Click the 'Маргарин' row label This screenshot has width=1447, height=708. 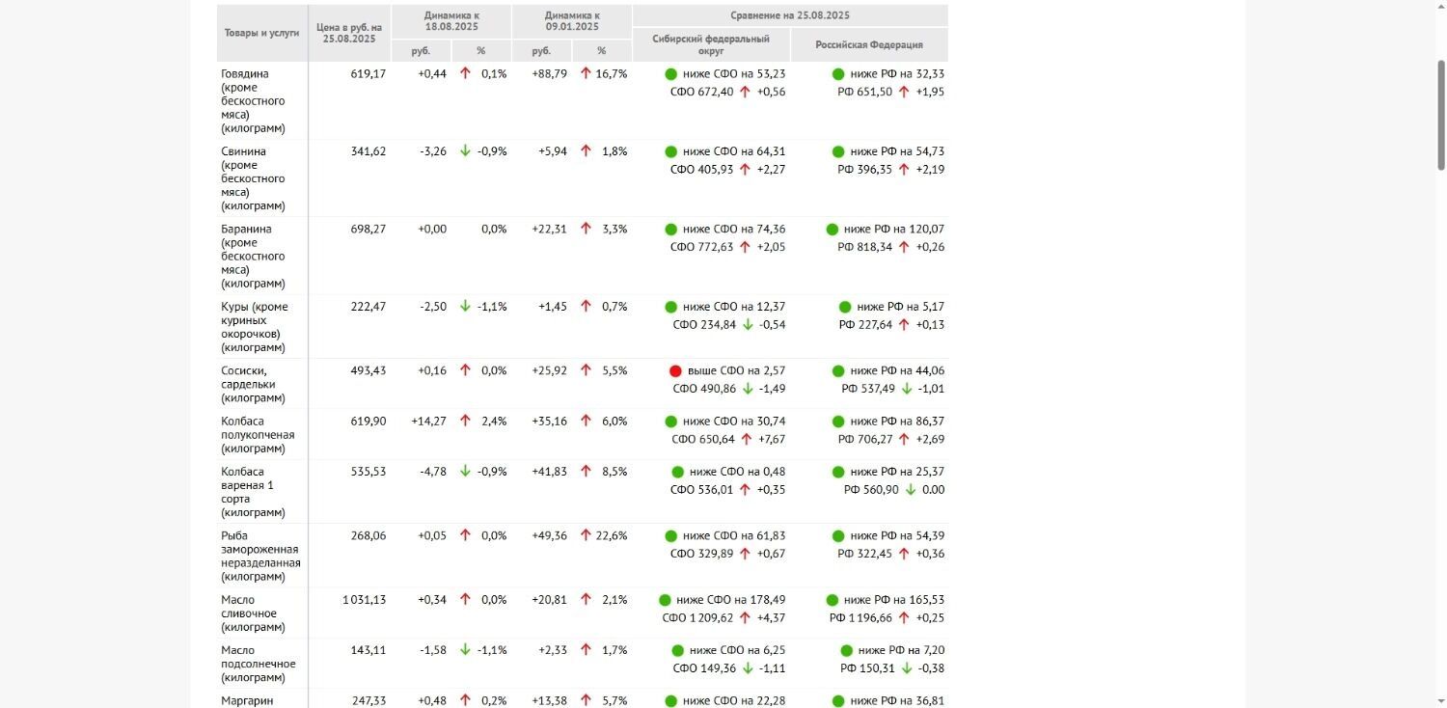(247, 700)
